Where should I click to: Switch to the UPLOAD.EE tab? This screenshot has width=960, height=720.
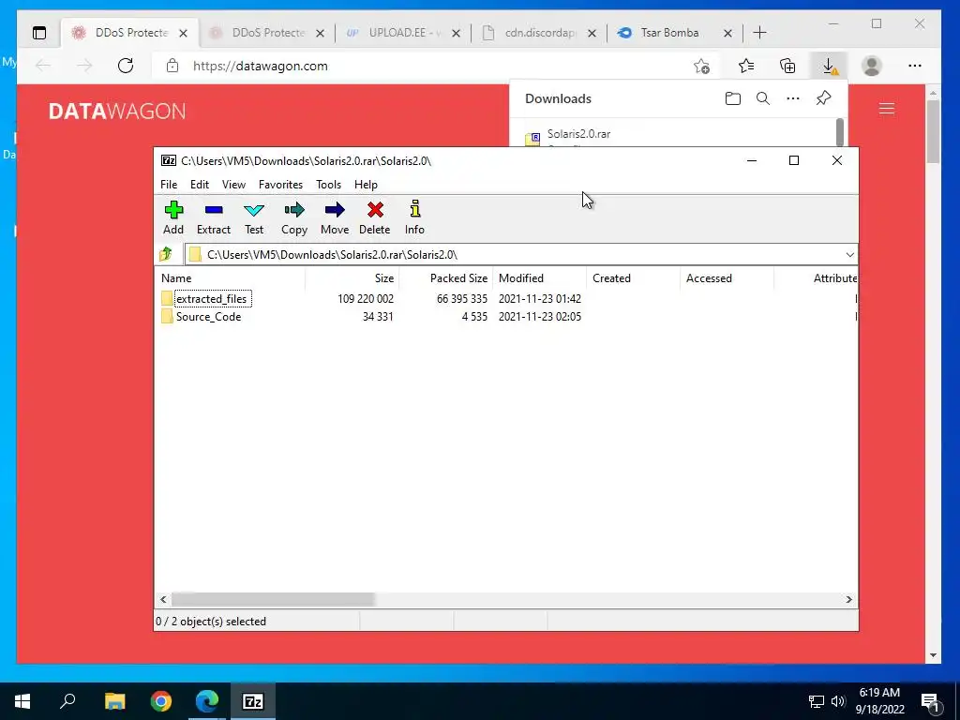click(x=395, y=33)
